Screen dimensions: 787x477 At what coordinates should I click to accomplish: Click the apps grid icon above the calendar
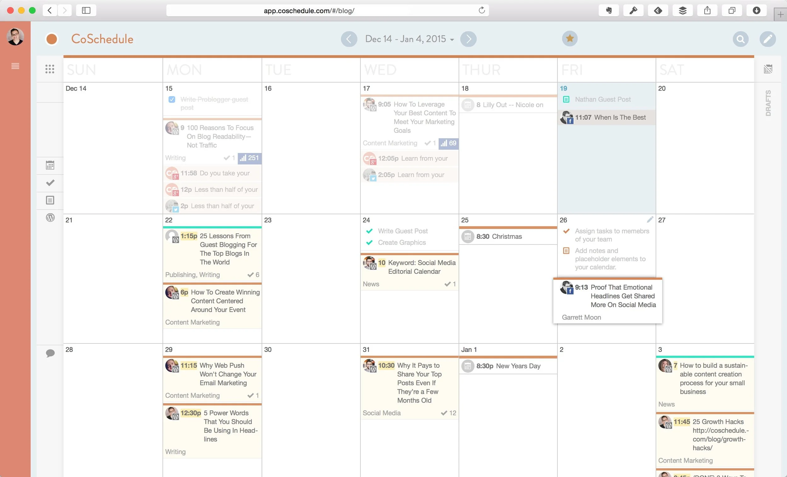[50, 69]
